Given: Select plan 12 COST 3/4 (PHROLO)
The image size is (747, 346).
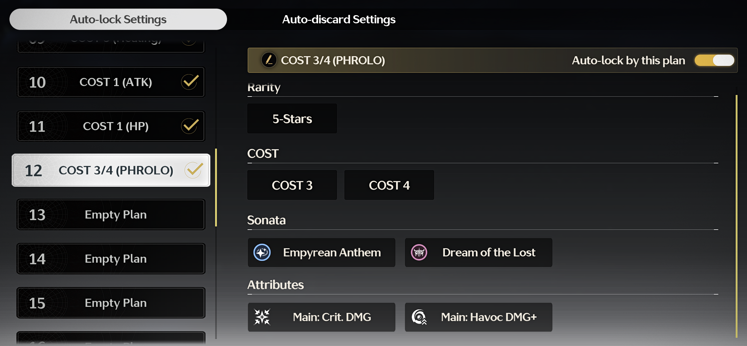Looking at the screenshot, I should (111, 170).
